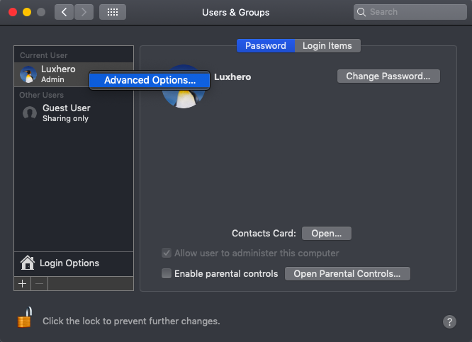Click the minus button to remove user
The image size is (472, 342).
pos(39,283)
